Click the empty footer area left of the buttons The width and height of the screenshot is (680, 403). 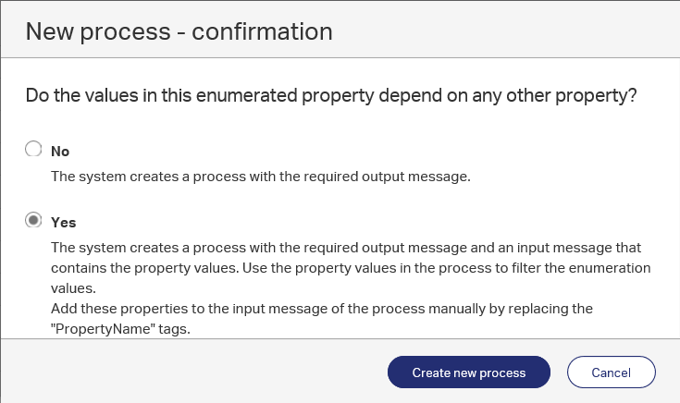coord(185,372)
